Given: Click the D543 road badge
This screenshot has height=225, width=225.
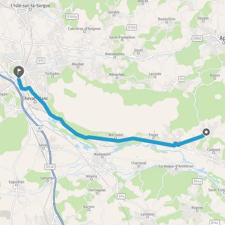Looking at the screenshot, I should pyautogui.click(x=198, y=181).
